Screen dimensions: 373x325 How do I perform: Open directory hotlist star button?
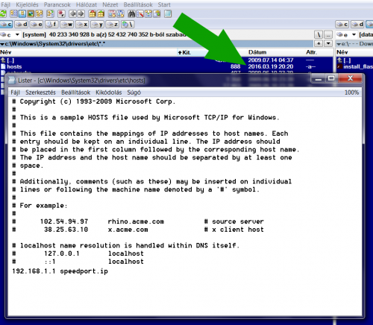[x=319, y=44]
